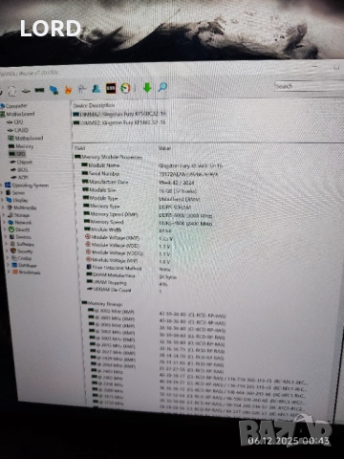Launch the cache and memory benchmark icon
344x459 pixels.
39,90
